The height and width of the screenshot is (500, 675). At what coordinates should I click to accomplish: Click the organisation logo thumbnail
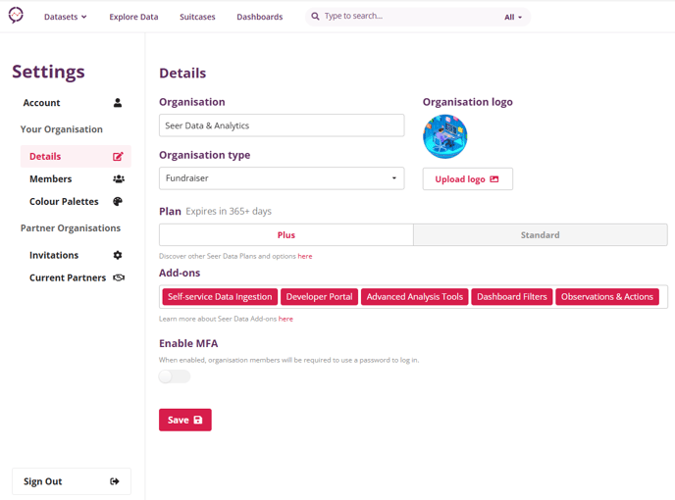(x=445, y=136)
